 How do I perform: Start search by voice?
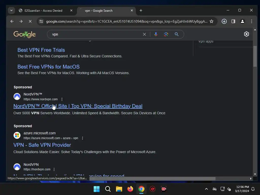pyautogui.click(x=156, y=34)
